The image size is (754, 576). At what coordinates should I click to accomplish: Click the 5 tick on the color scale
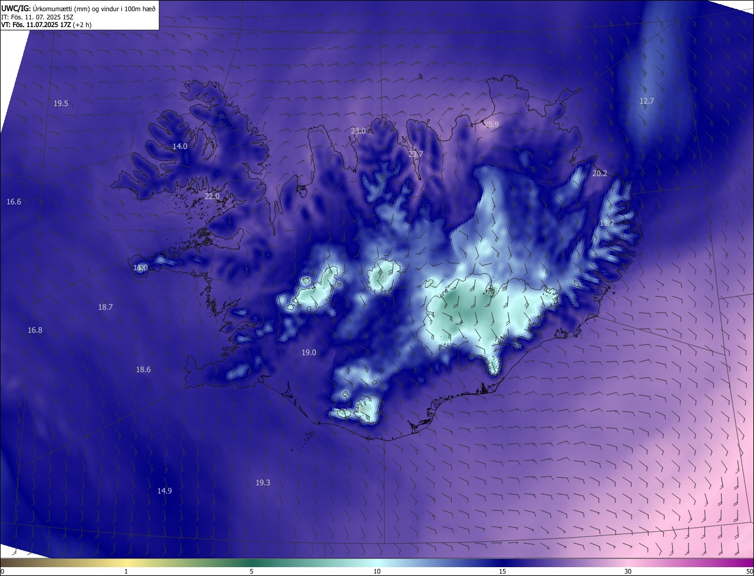(x=252, y=571)
